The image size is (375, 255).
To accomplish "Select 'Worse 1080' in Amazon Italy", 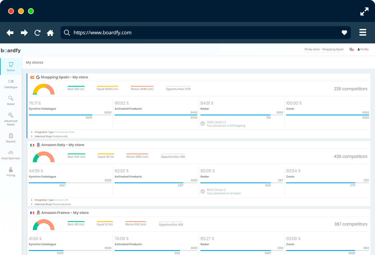I will click(x=137, y=156).
